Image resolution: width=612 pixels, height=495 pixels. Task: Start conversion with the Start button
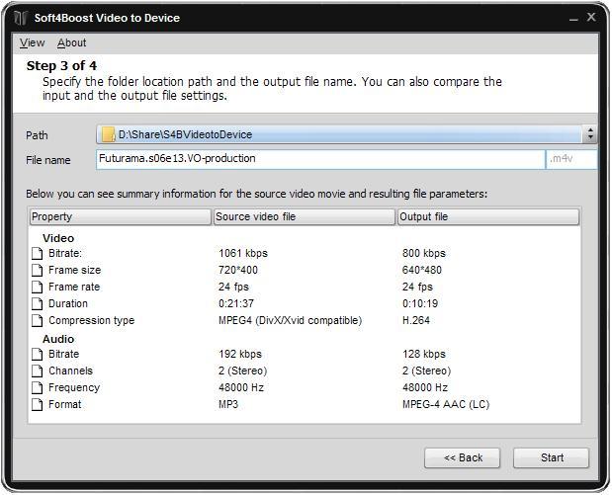tap(552, 457)
